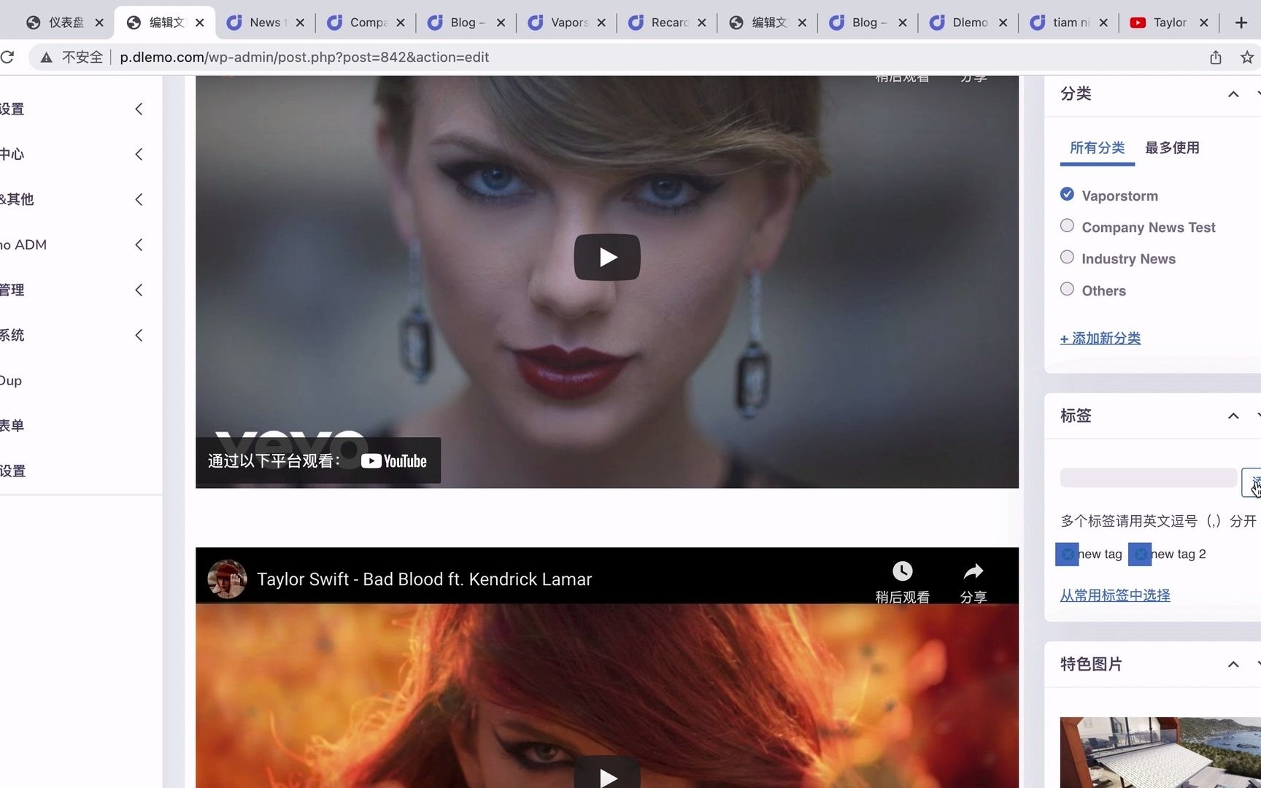Open video on YouTube logo link
1261x788 pixels.
(x=394, y=461)
